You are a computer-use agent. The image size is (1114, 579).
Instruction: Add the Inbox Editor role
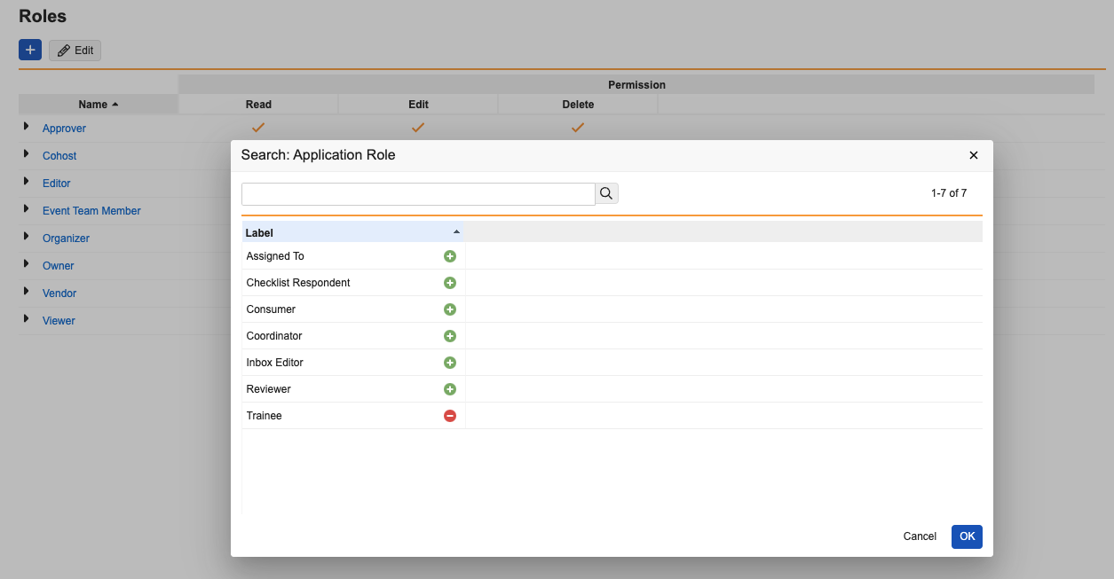click(x=449, y=363)
